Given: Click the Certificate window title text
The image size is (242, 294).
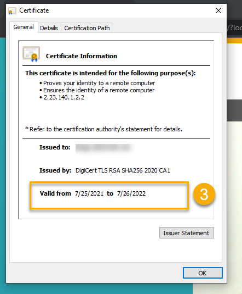Looking at the screenshot, I should 34,10.
